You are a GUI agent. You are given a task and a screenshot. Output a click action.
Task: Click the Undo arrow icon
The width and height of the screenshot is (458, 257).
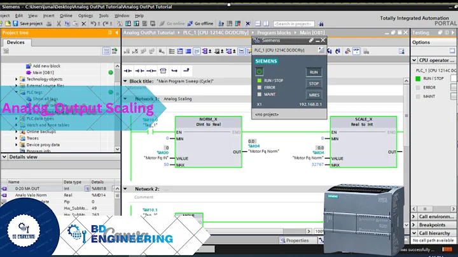[93, 24]
